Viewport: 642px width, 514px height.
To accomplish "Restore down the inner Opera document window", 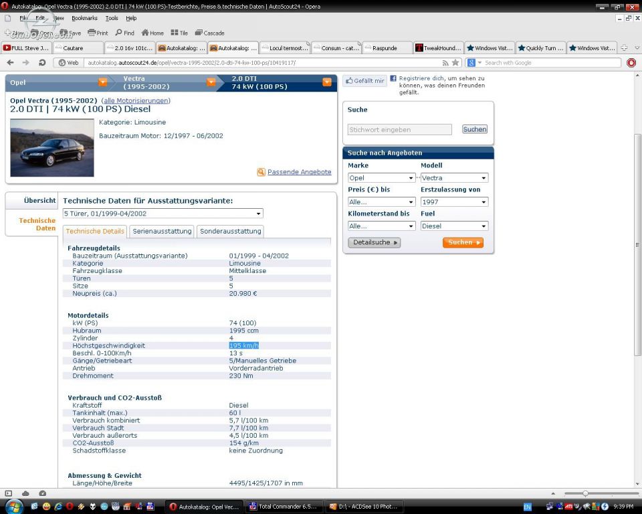I will (x=629, y=18).
